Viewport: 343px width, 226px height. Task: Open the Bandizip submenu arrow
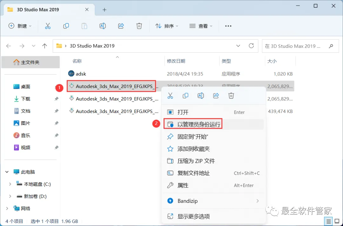[x=258, y=201]
